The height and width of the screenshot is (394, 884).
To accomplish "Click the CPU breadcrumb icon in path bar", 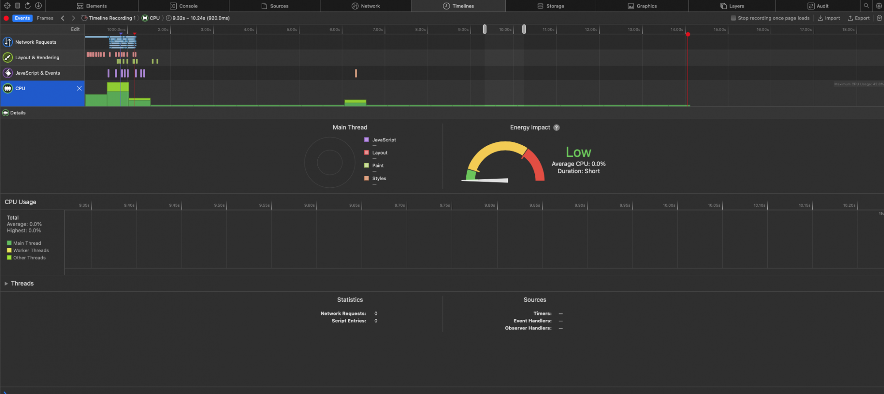I will pyautogui.click(x=145, y=18).
